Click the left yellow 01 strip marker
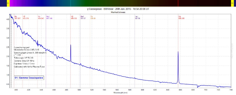 [8, 3]
